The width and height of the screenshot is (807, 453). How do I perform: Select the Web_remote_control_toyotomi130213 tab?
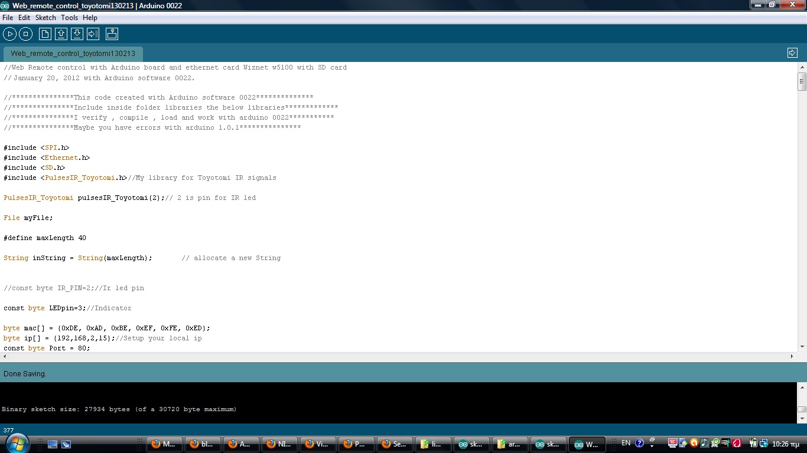pyautogui.click(x=73, y=54)
